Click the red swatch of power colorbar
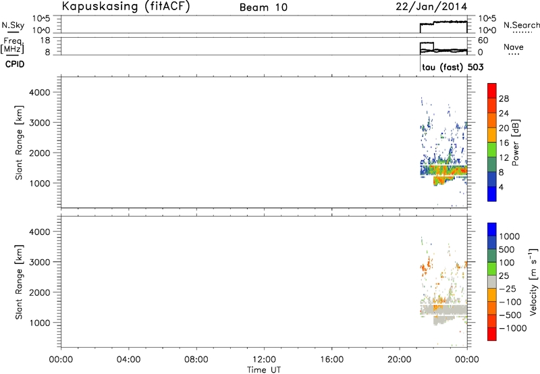Image resolution: width=540 pixels, height=374 pixels. click(492, 90)
